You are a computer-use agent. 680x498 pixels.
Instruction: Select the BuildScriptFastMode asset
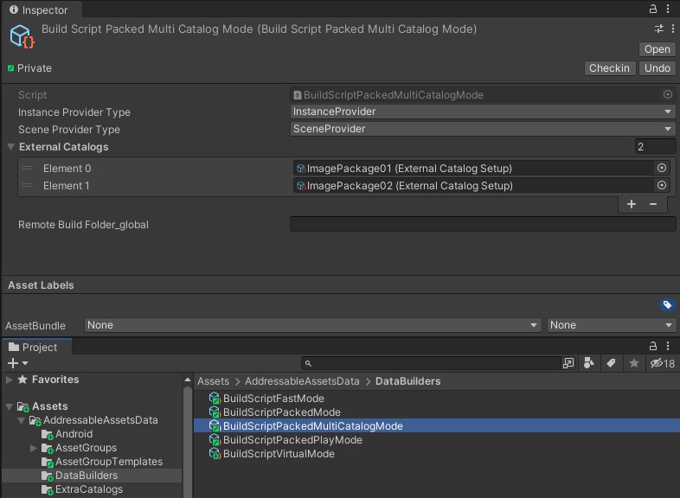point(273,399)
